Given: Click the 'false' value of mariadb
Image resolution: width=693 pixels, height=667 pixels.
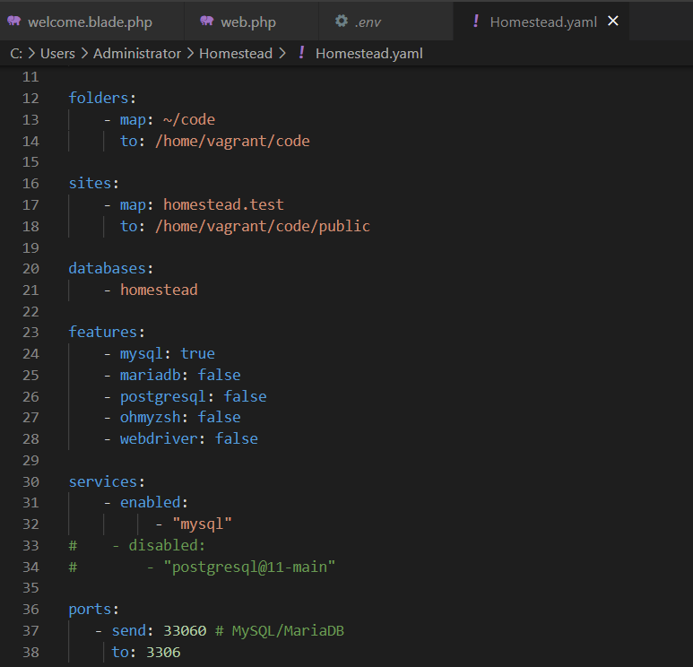Looking at the screenshot, I should 220,376.
